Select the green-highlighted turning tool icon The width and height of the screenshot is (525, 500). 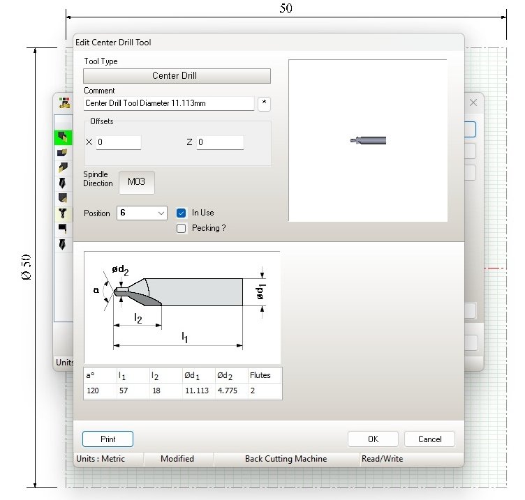(x=63, y=137)
